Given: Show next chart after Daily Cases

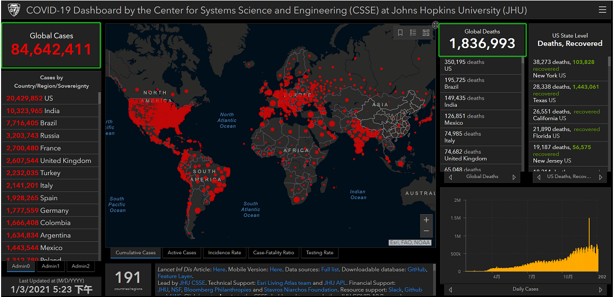Looking at the screenshot, I should pyautogui.click(x=601, y=289).
